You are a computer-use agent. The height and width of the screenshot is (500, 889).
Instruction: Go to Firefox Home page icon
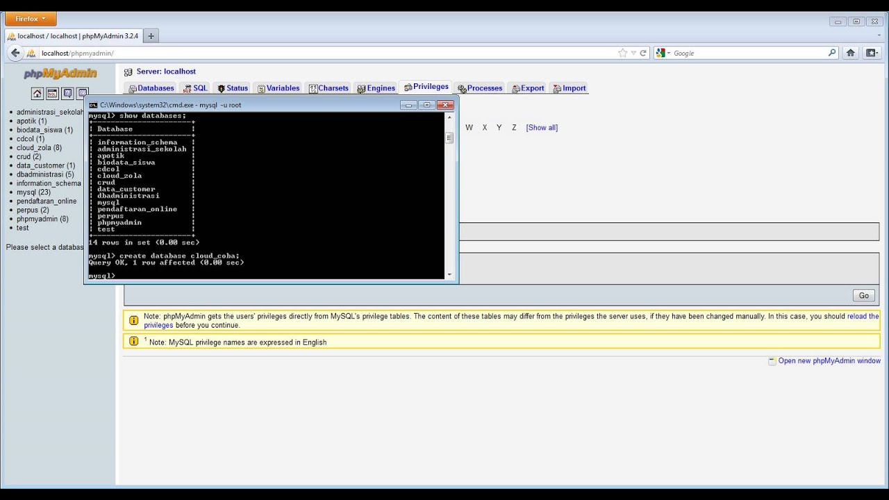tap(850, 53)
